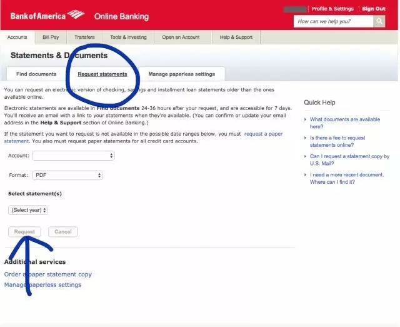This screenshot has height=327, width=400.
Task: Switch to the Request statements tab
Action: (102, 74)
